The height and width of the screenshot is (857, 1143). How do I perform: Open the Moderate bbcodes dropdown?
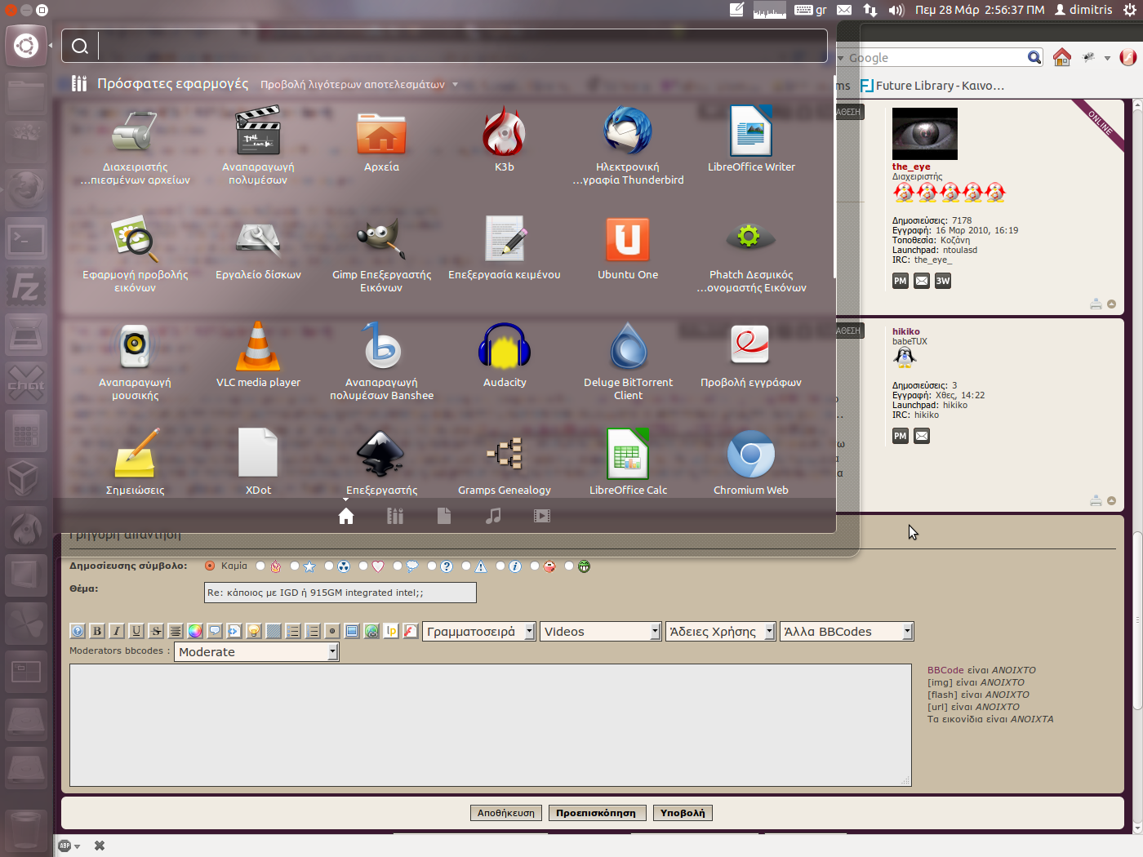[x=256, y=652]
